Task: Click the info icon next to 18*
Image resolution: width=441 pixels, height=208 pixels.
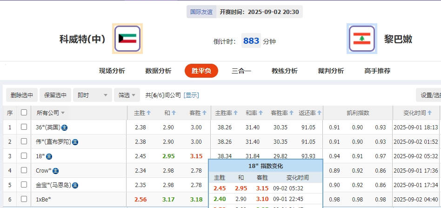Action: point(49,156)
